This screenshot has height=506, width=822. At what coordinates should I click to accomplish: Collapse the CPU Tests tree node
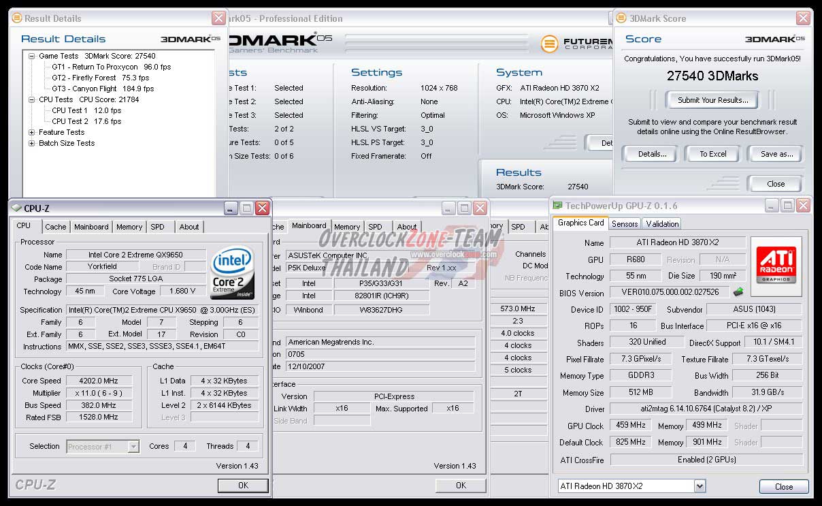[x=32, y=99]
